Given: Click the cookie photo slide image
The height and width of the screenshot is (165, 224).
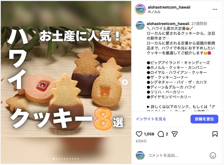Looking at the screenshot, I should point(66,82).
